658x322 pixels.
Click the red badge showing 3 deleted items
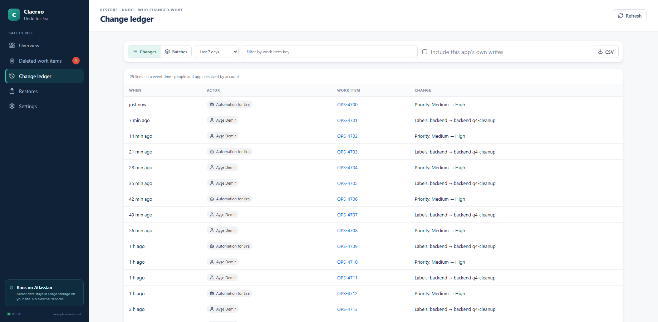click(76, 61)
